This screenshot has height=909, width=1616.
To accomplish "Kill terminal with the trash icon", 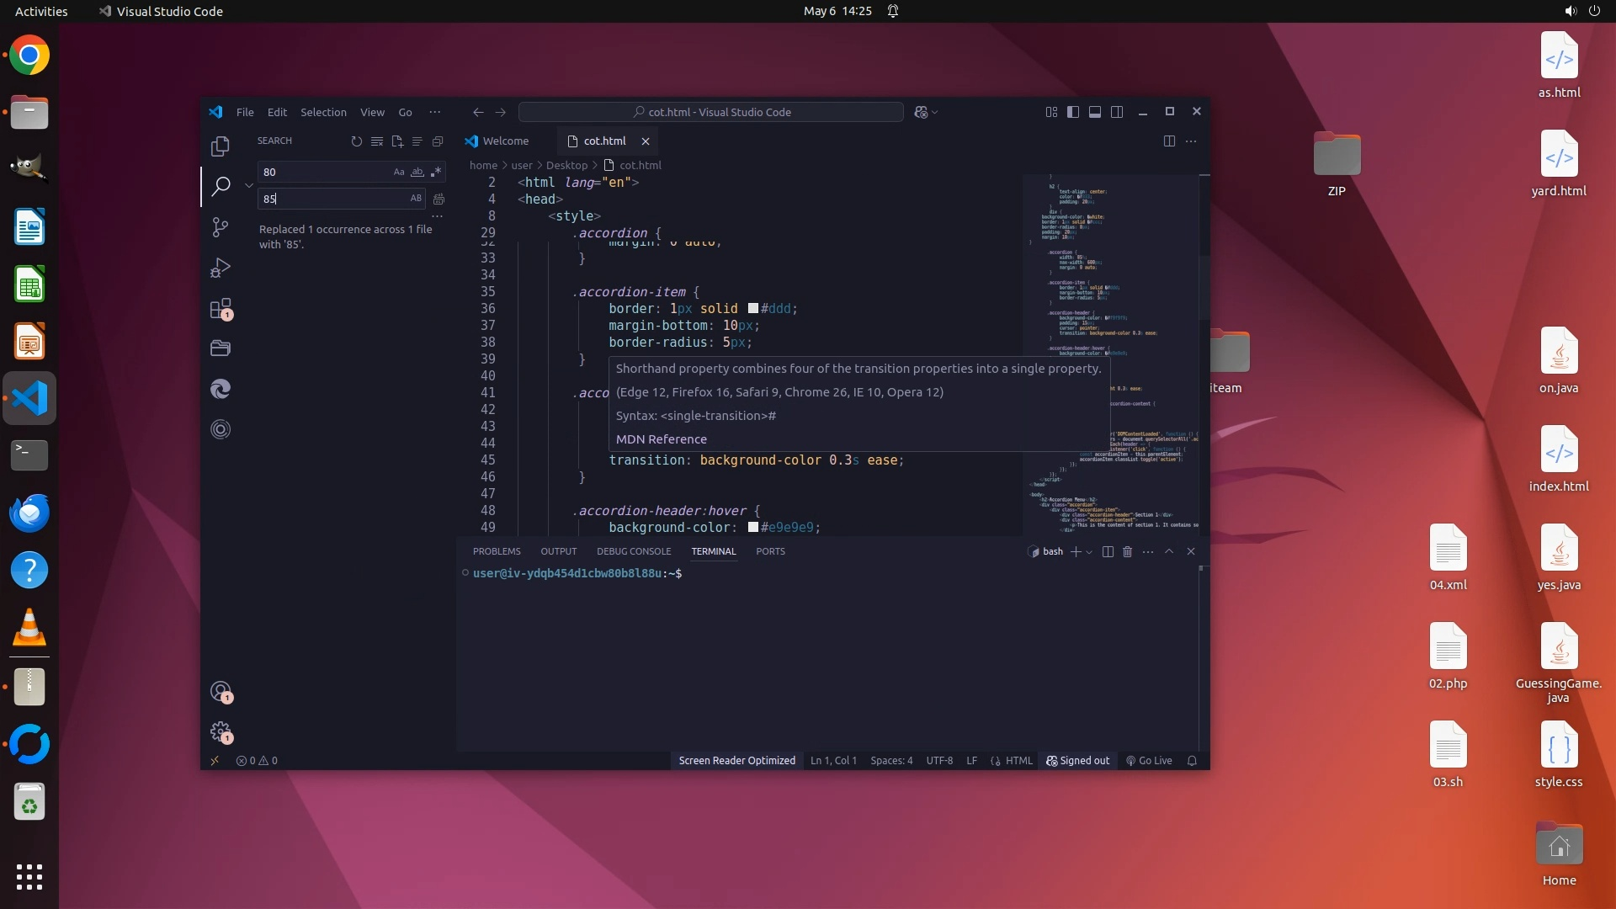I will pyautogui.click(x=1128, y=552).
